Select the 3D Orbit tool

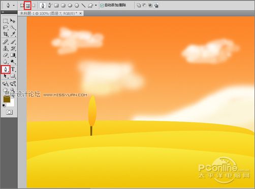tap(13, 84)
